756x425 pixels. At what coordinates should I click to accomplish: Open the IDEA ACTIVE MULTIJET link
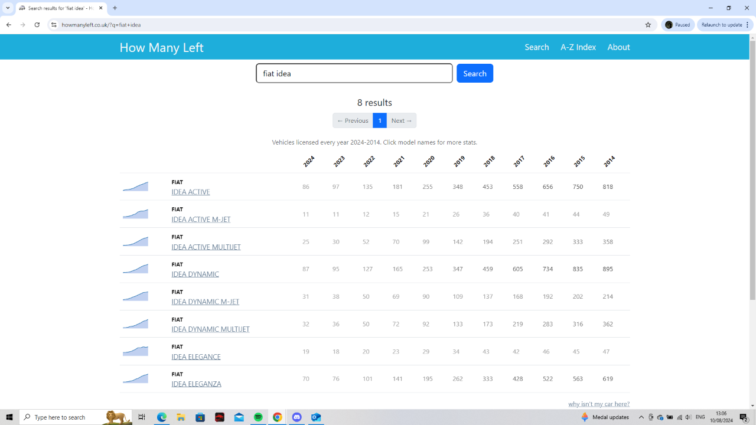[206, 247]
